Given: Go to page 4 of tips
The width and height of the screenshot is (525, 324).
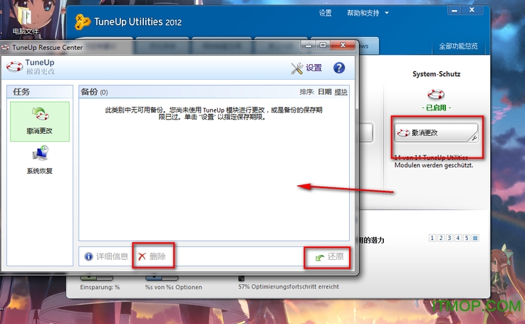Looking at the screenshot, I should [458, 238].
